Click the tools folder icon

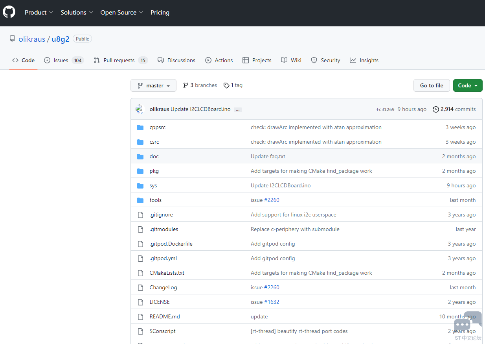tap(140, 200)
